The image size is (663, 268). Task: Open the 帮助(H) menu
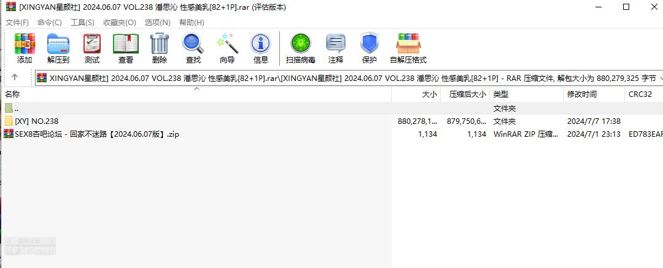(x=192, y=23)
